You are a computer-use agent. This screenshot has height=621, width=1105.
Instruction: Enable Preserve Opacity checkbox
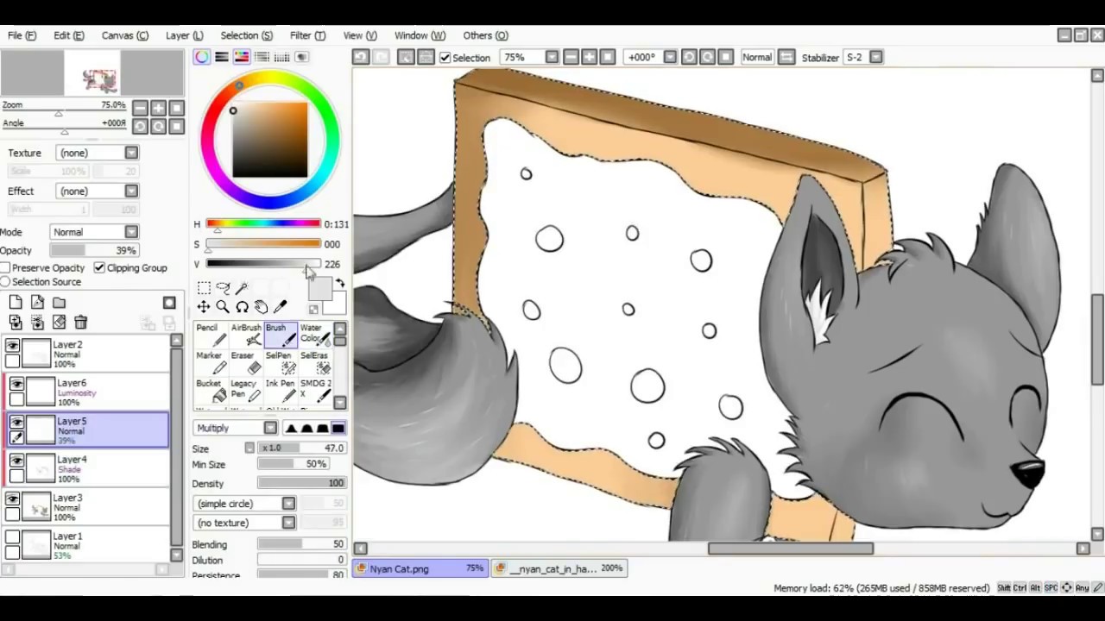point(5,268)
